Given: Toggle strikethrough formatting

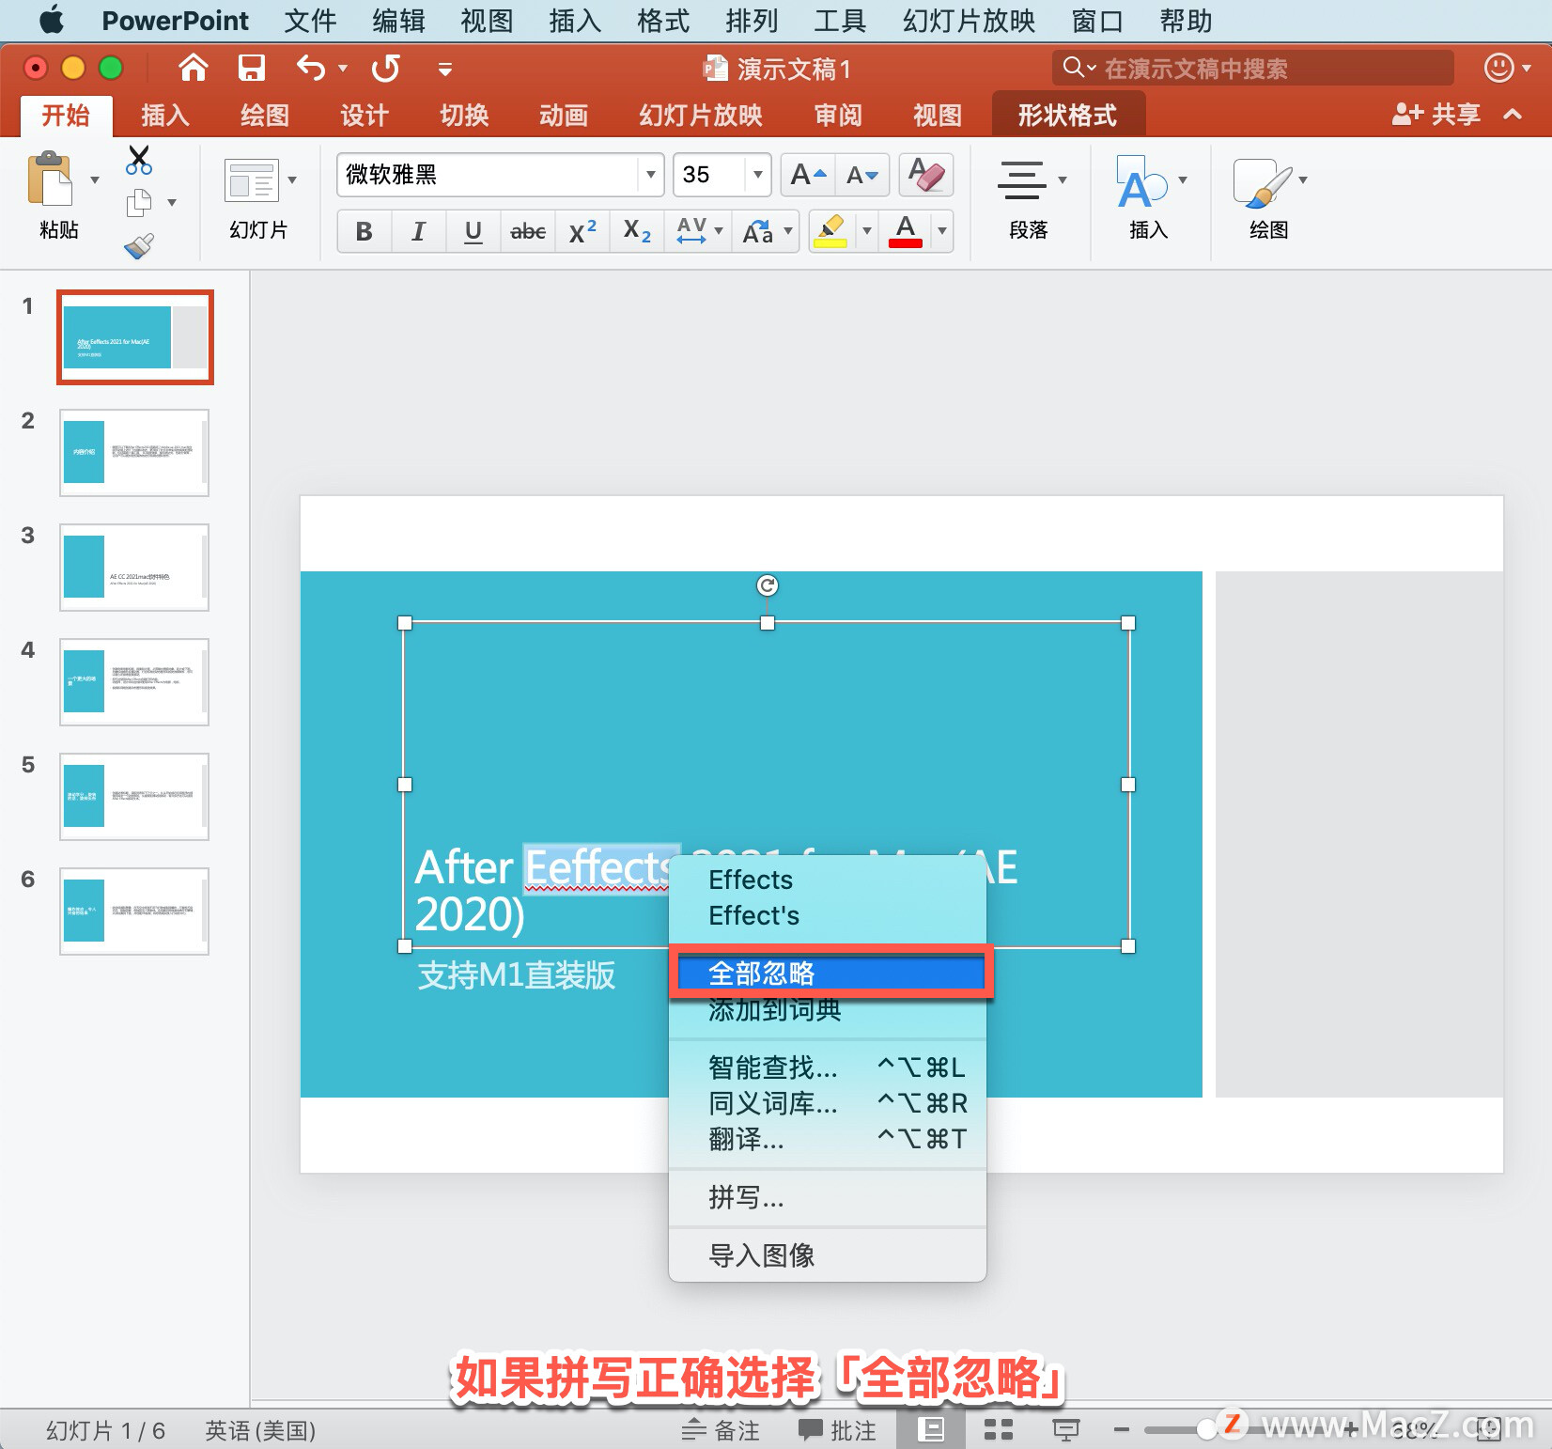Looking at the screenshot, I should (x=527, y=231).
